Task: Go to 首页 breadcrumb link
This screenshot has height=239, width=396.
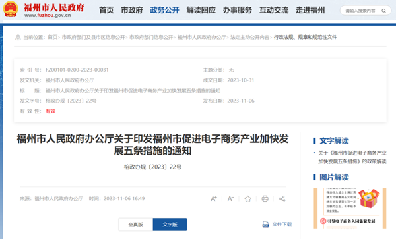Action: [53, 37]
